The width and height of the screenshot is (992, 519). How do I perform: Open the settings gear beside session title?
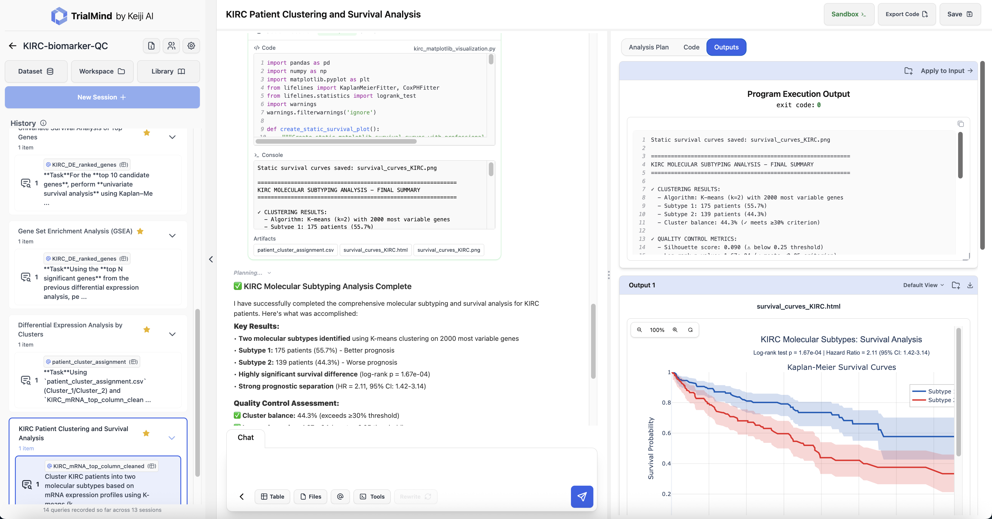point(191,45)
